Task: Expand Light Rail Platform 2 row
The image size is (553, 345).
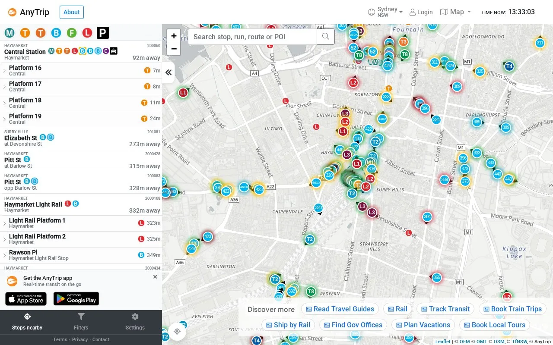Action: pos(81,239)
